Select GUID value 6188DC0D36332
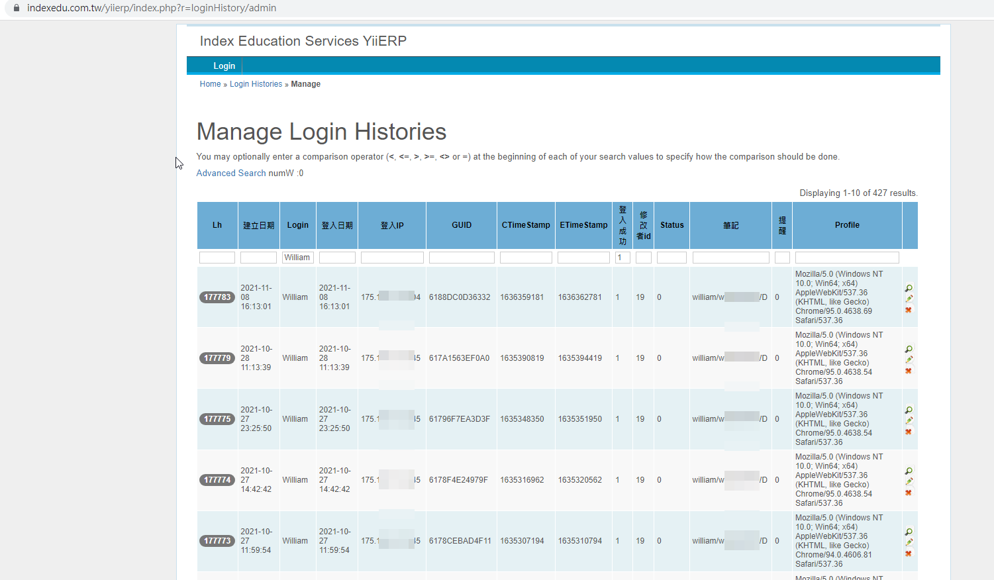This screenshot has height=580, width=994. pyautogui.click(x=460, y=297)
